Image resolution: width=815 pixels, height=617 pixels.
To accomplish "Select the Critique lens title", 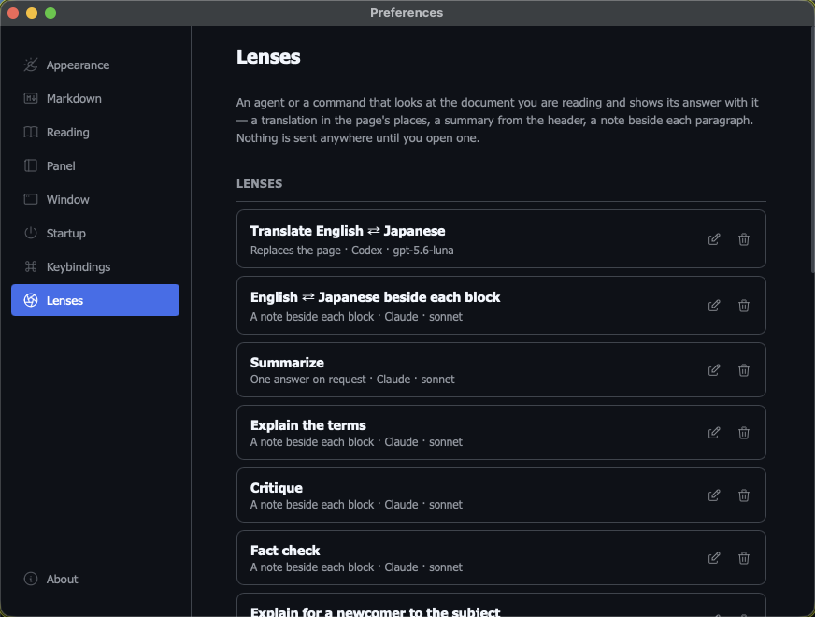I will pyautogui.click(x=276, y=488).
